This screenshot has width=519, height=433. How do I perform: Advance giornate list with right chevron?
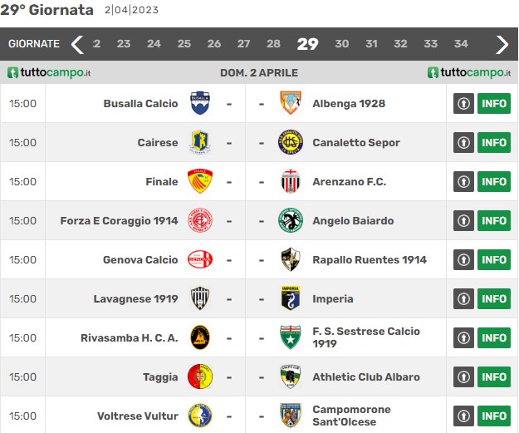pos(502,44)
